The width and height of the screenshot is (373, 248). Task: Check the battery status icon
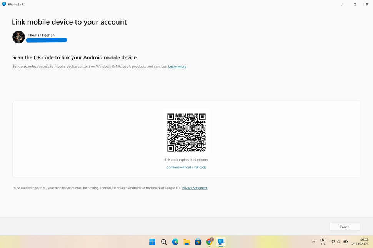click(x=345, y=242)
